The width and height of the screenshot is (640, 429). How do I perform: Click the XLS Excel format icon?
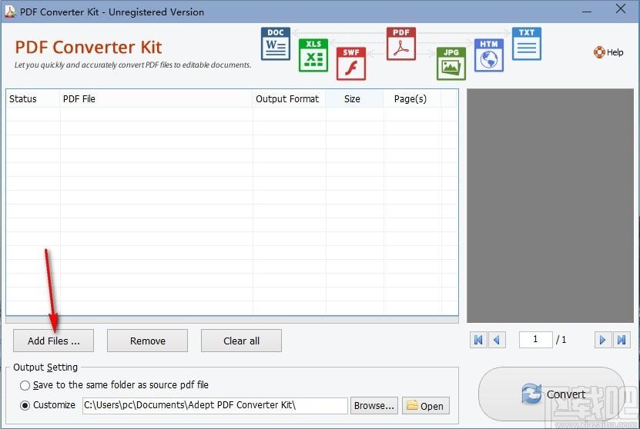(313, 55)
